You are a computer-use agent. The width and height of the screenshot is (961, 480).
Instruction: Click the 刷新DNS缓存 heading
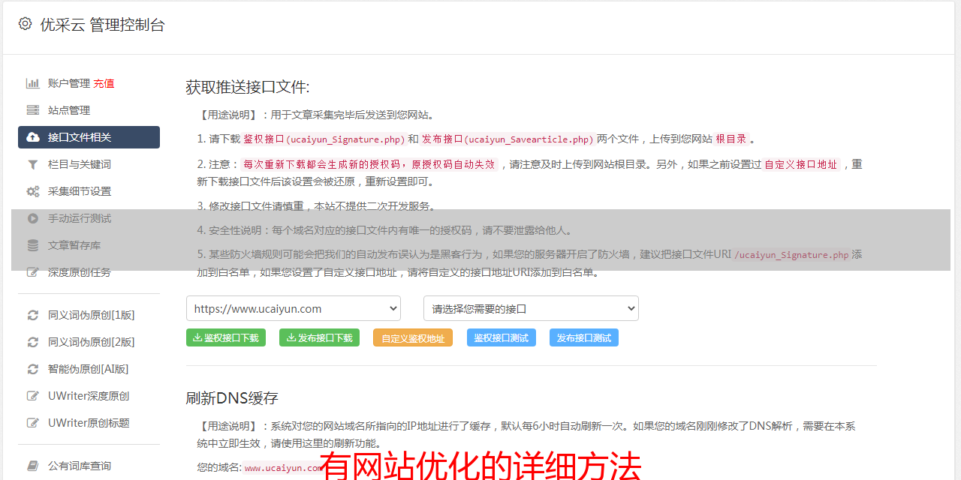(x=233, y=397)
